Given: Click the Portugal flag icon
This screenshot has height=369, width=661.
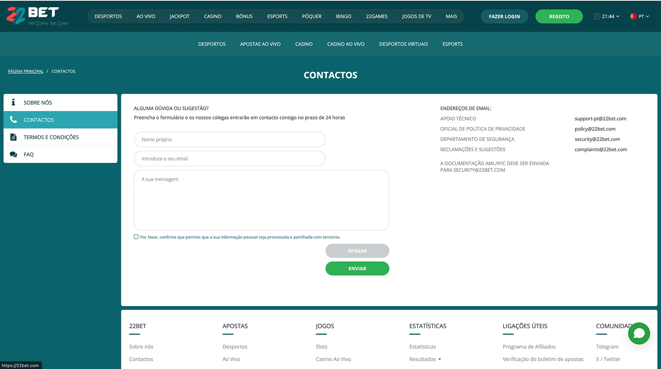Looking at the screenshot, I should (633, 16).
